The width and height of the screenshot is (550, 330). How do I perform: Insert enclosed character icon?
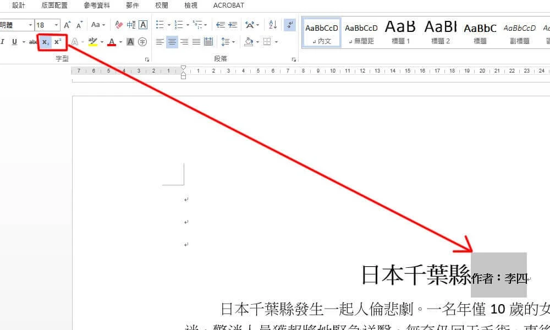pos(142,42)
